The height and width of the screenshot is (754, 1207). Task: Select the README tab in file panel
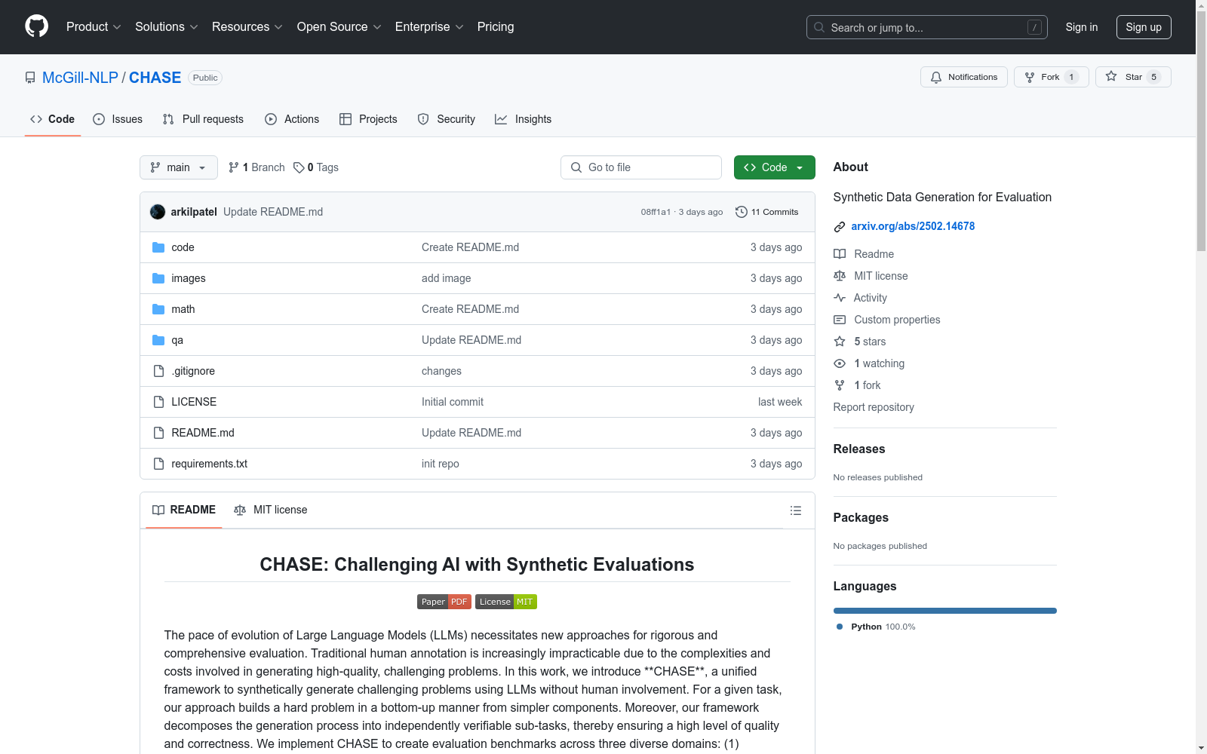184,510
